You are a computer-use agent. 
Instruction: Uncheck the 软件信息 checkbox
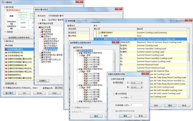[42, 62]
